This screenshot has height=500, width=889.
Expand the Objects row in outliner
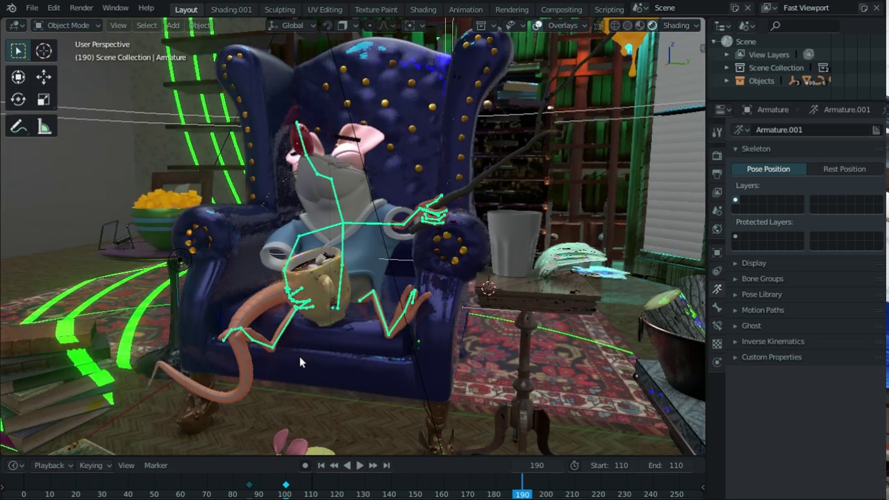coord(726,81)
